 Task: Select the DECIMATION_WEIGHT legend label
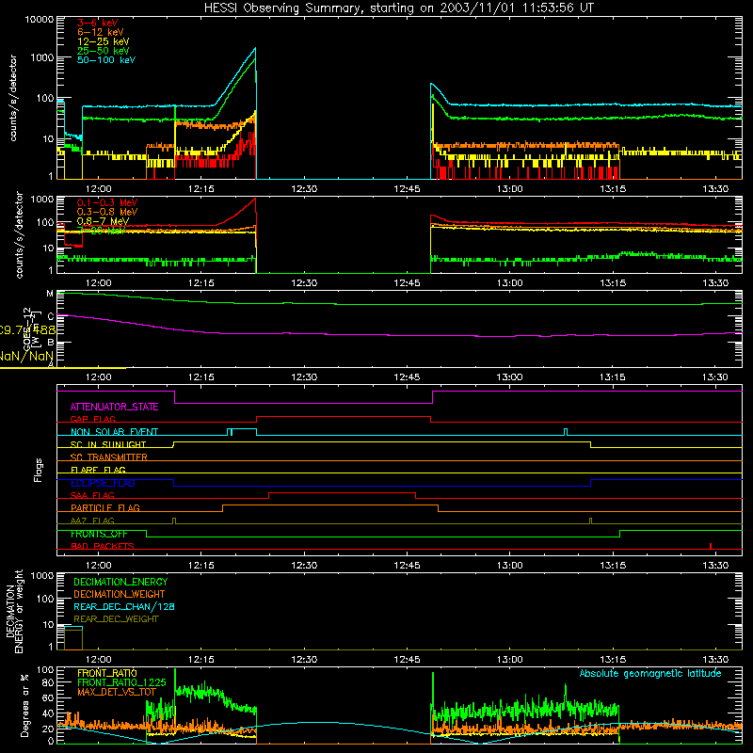tap(120, 594)
